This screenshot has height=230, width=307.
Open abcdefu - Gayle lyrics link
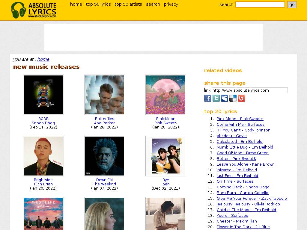pyautogui.click(x=231, y=136)
